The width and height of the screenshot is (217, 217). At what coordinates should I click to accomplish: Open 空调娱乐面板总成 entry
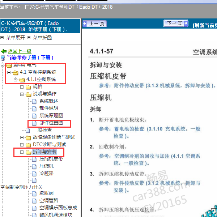58,208
